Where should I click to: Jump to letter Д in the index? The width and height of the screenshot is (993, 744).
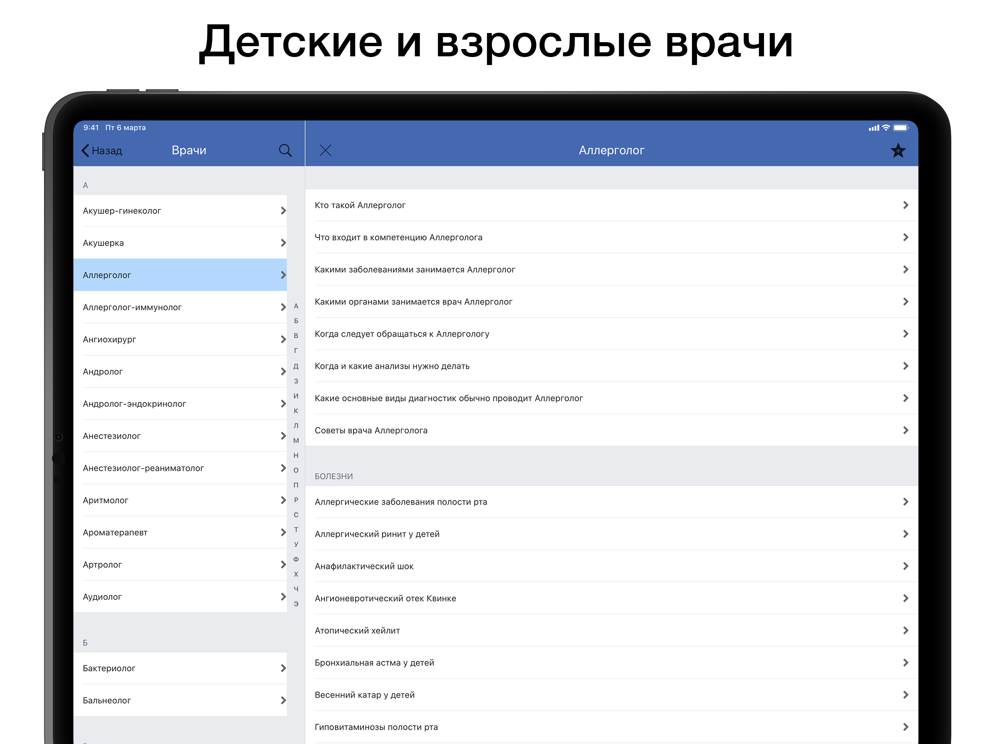296,366
